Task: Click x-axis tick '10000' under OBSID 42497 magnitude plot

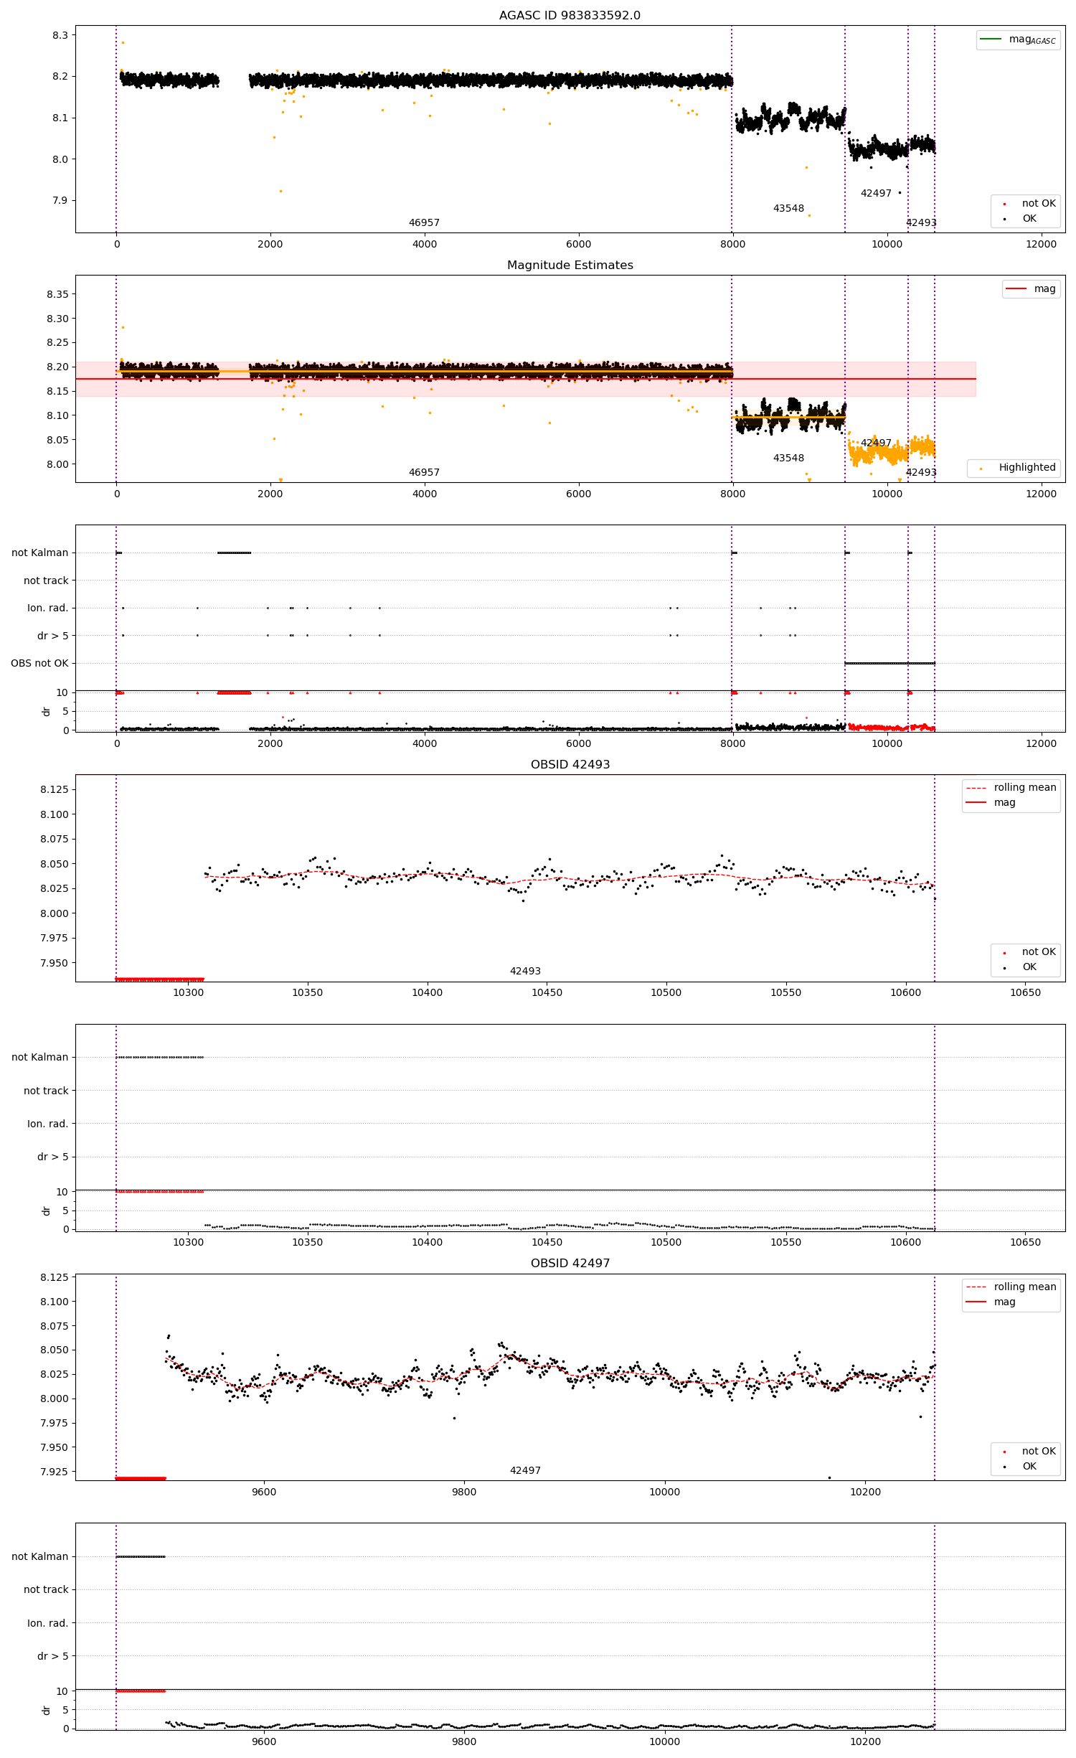Action: (664, 1492)
